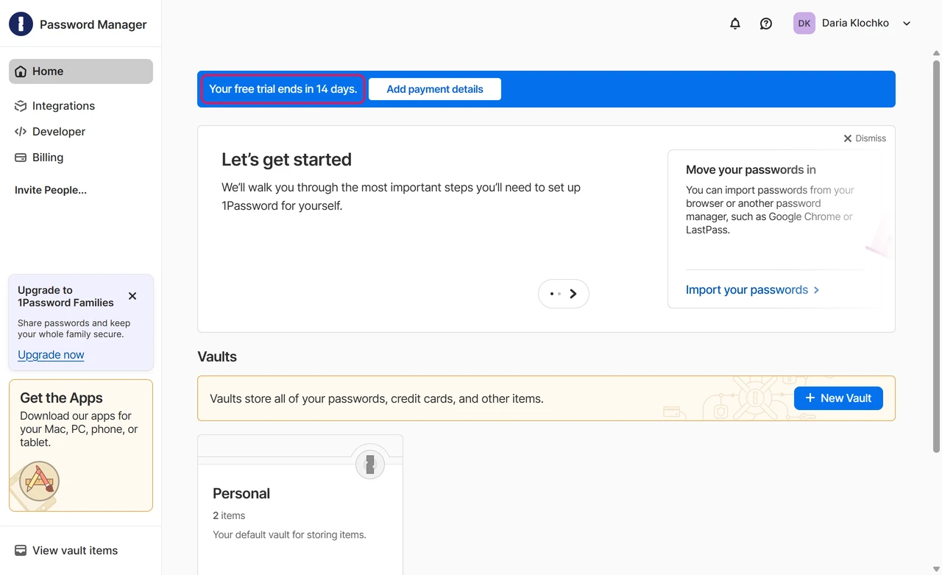Click the app store icon in Get the Apps
Screen dimensions: 942x575
pyautogui.click(x=39, y=481)
